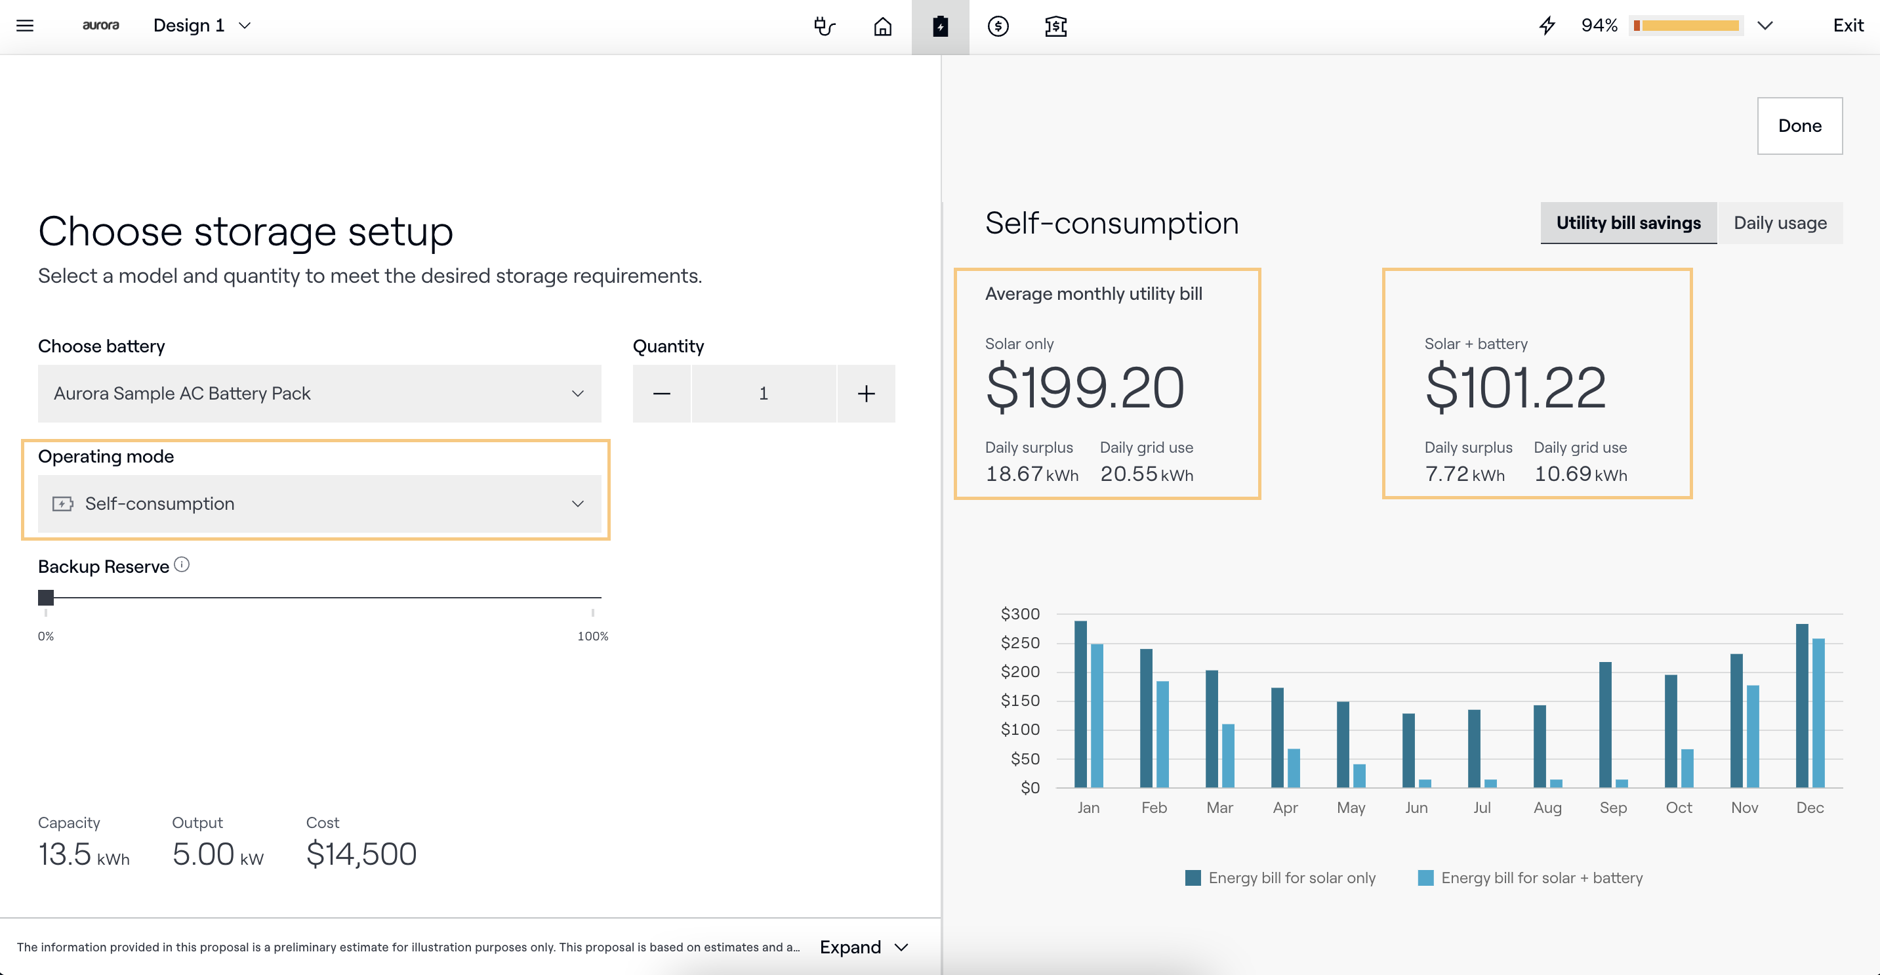Select the Utility bill savings tab
1880x975 pixels.
1628,223
